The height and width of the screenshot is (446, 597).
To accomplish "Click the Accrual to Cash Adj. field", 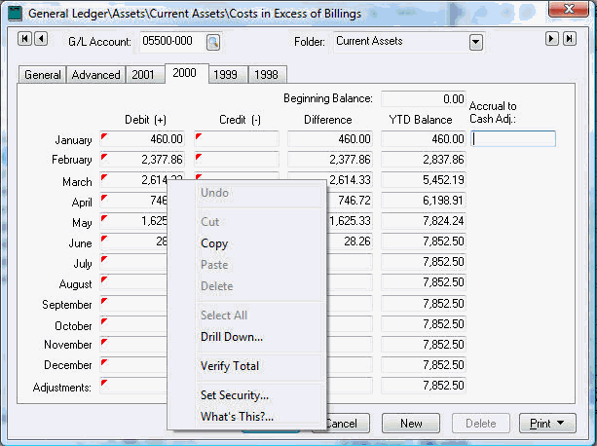I will click(513, 138).
